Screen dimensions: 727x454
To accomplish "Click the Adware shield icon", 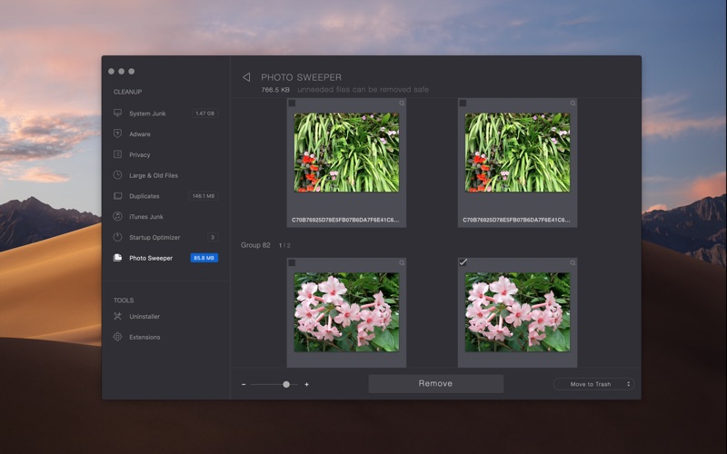I will click(118, 133).
